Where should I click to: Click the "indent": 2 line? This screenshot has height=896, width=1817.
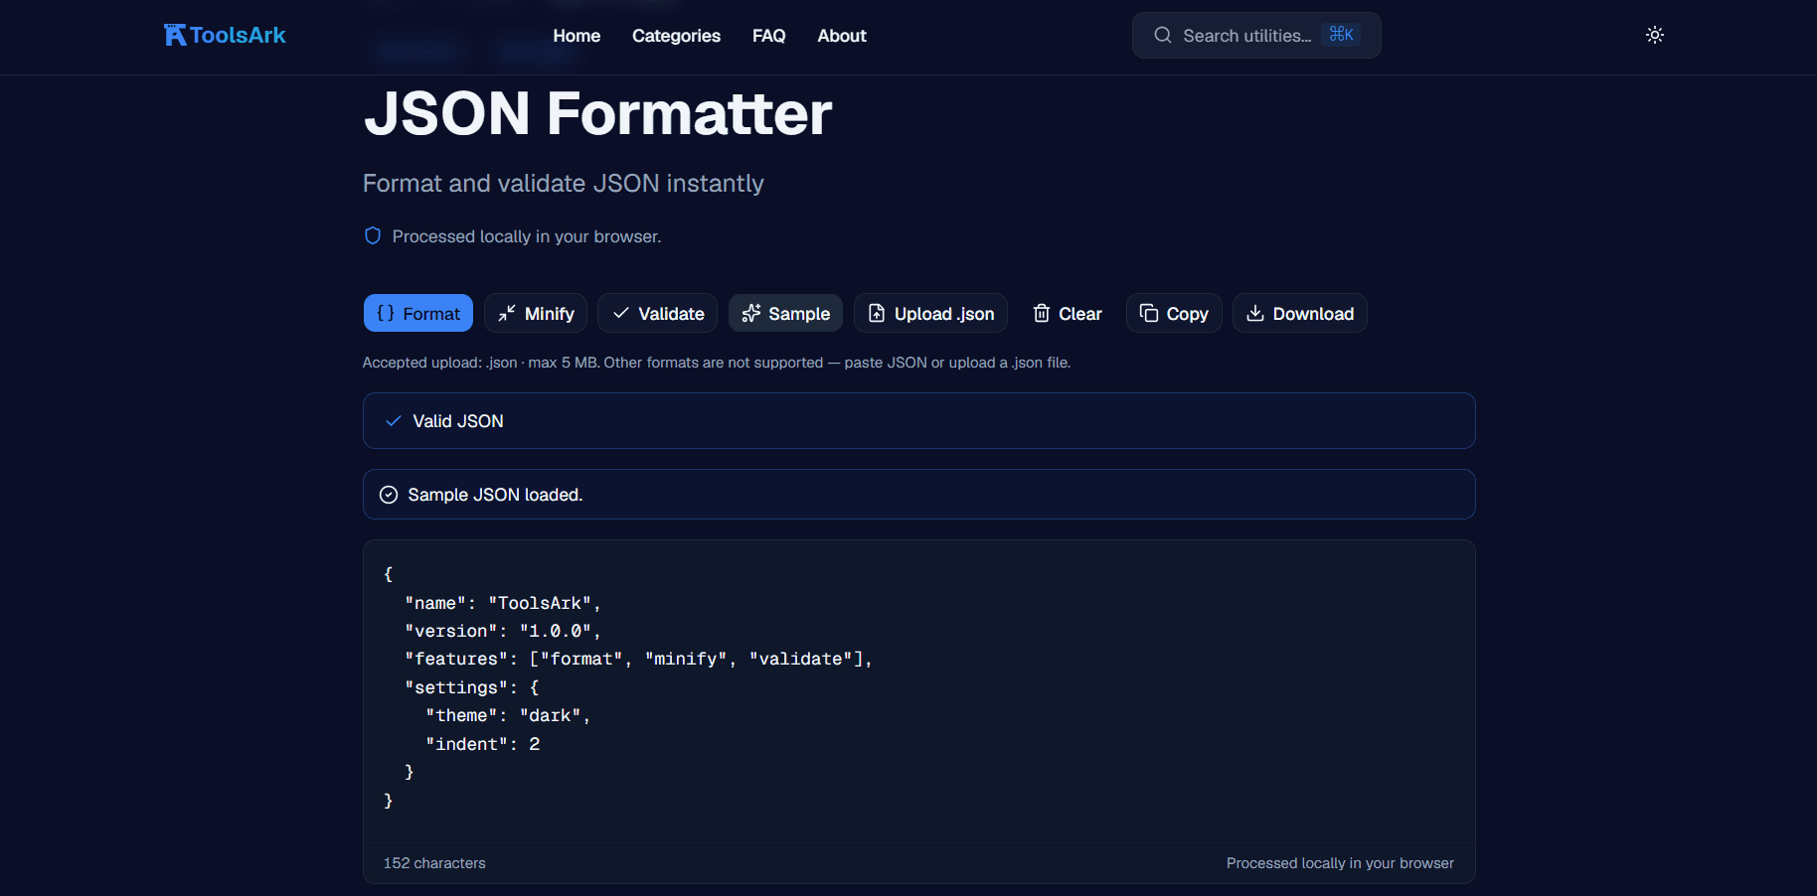[x=483, y=744]
